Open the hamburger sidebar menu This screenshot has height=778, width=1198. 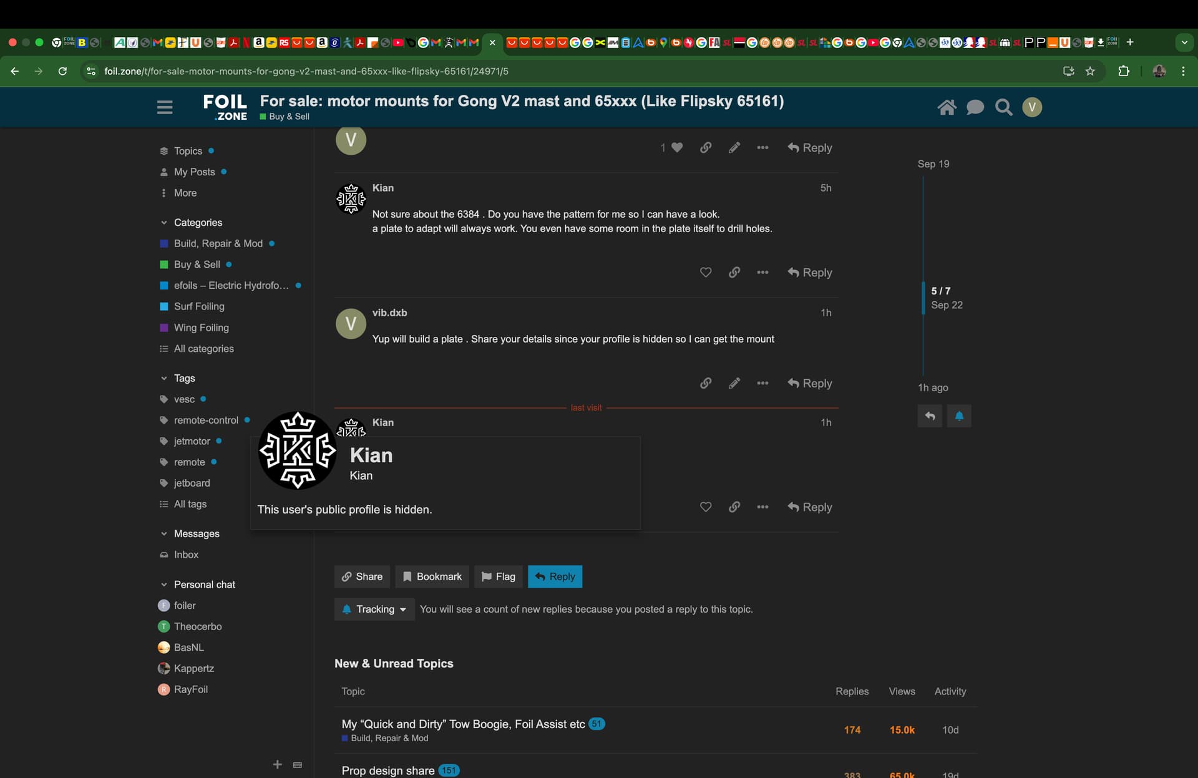[x=165, y=107]
